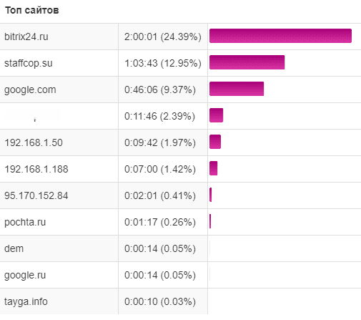The image size is (361, 320).
Task: Click the 192.168.1.50 address entry
Action: [x=34, y=142]
